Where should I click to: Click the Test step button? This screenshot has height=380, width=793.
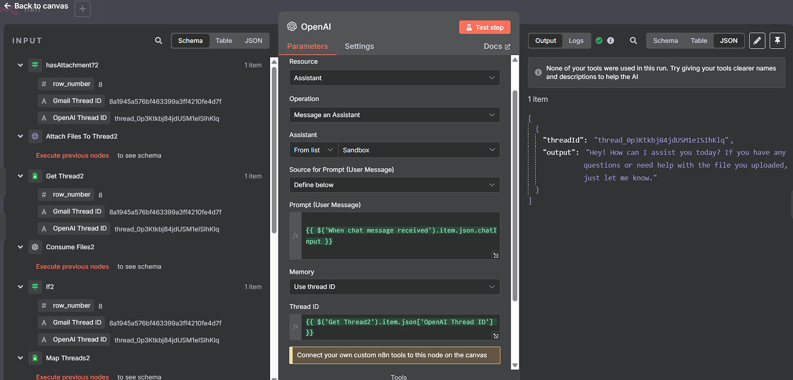pos(484,27)
